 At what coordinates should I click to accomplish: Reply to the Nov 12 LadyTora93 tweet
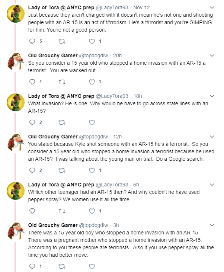[32, 41]
